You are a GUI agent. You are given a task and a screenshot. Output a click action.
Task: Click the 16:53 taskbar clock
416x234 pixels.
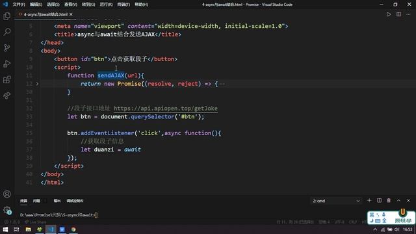[x=408, y=229]
